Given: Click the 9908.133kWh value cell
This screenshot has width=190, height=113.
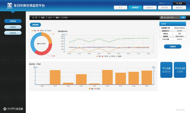Looking at the screenshot, I should [x=179, y=36].
